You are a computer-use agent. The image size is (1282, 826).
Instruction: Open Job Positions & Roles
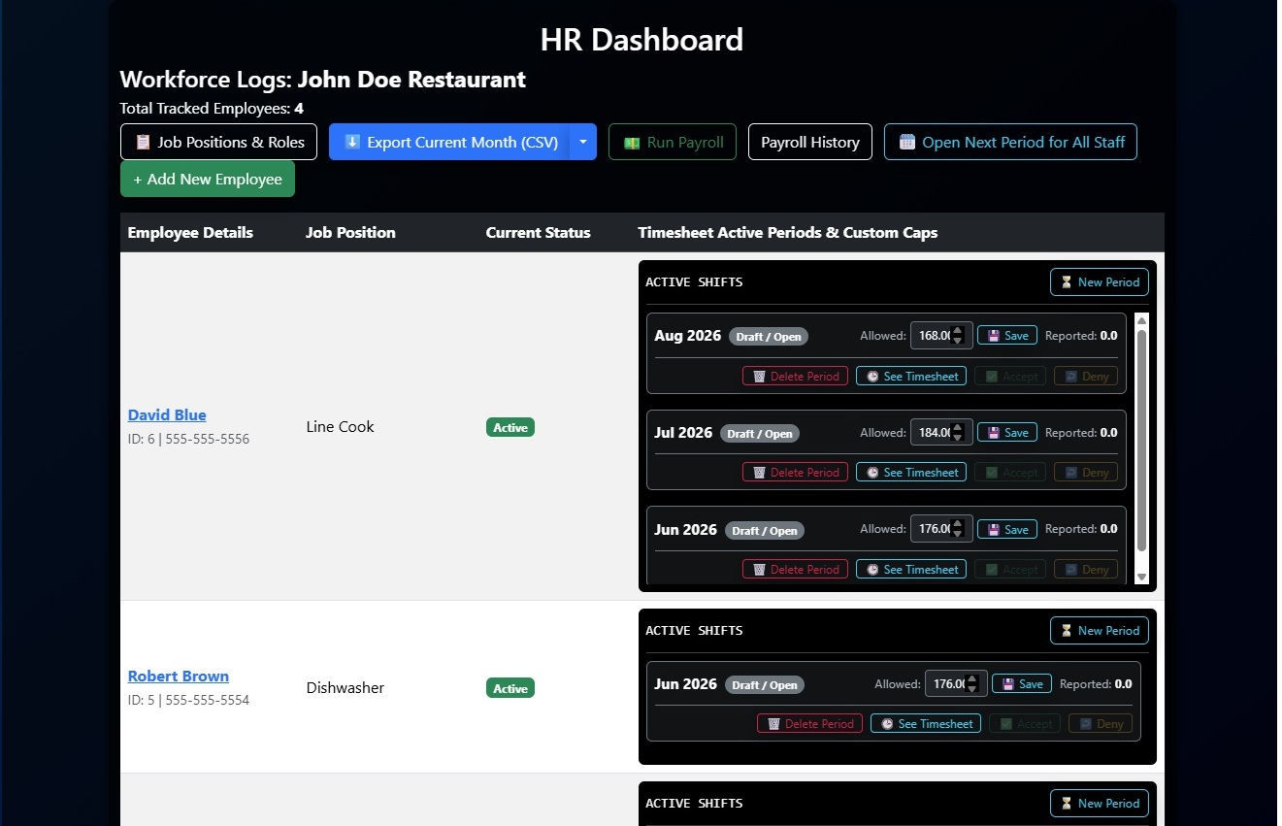(x=218, y=142)
